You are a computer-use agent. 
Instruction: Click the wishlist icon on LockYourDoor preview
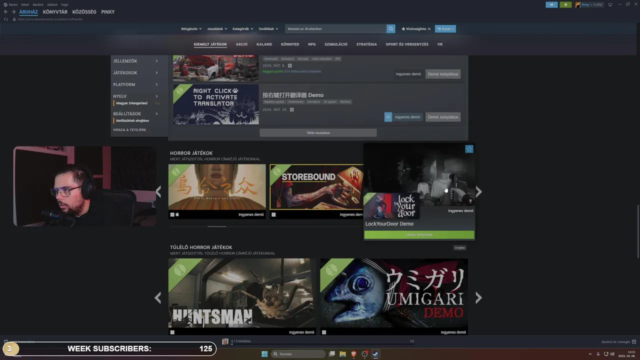coord(469,149)
